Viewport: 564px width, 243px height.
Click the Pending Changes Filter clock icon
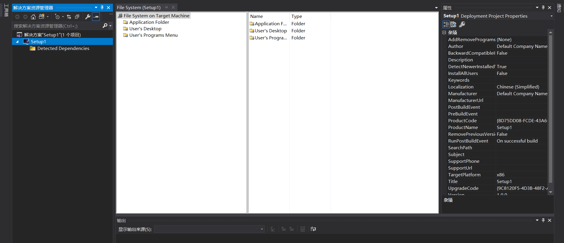[x=57, y=17]
